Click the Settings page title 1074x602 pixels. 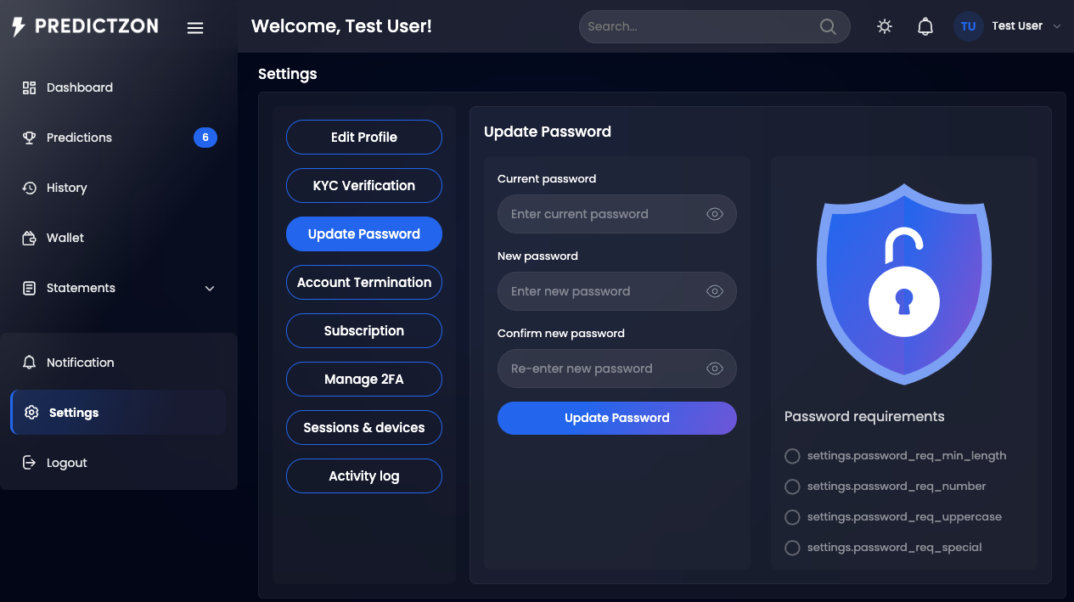288,74
